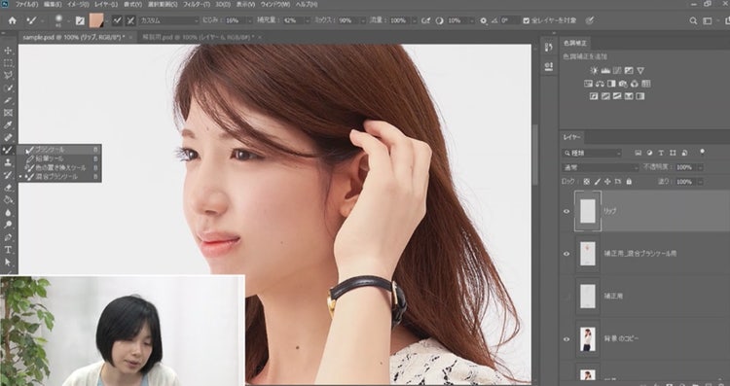
Task: Choose ブラシツール from the flyout
Action: click(59, 150)
